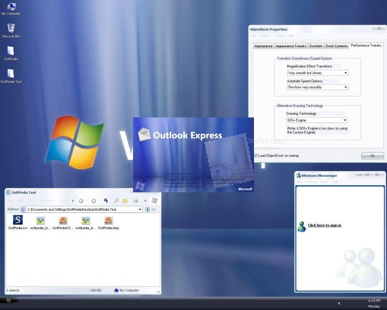Click the Forward arrow in SoftPedia Test window
This screenshot has height=310, width=387.
93,201
